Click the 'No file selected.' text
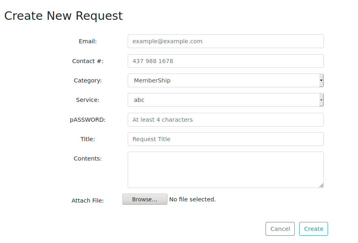The image size is (358, 243). coord(192,199)
